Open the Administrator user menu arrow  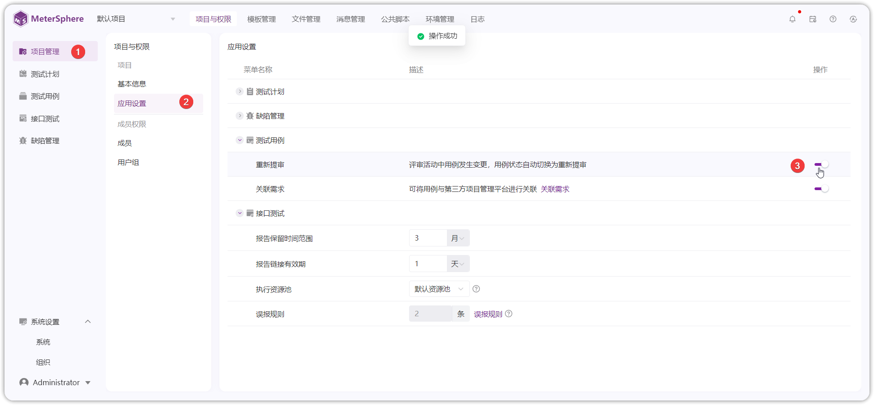tap(88, 382)
